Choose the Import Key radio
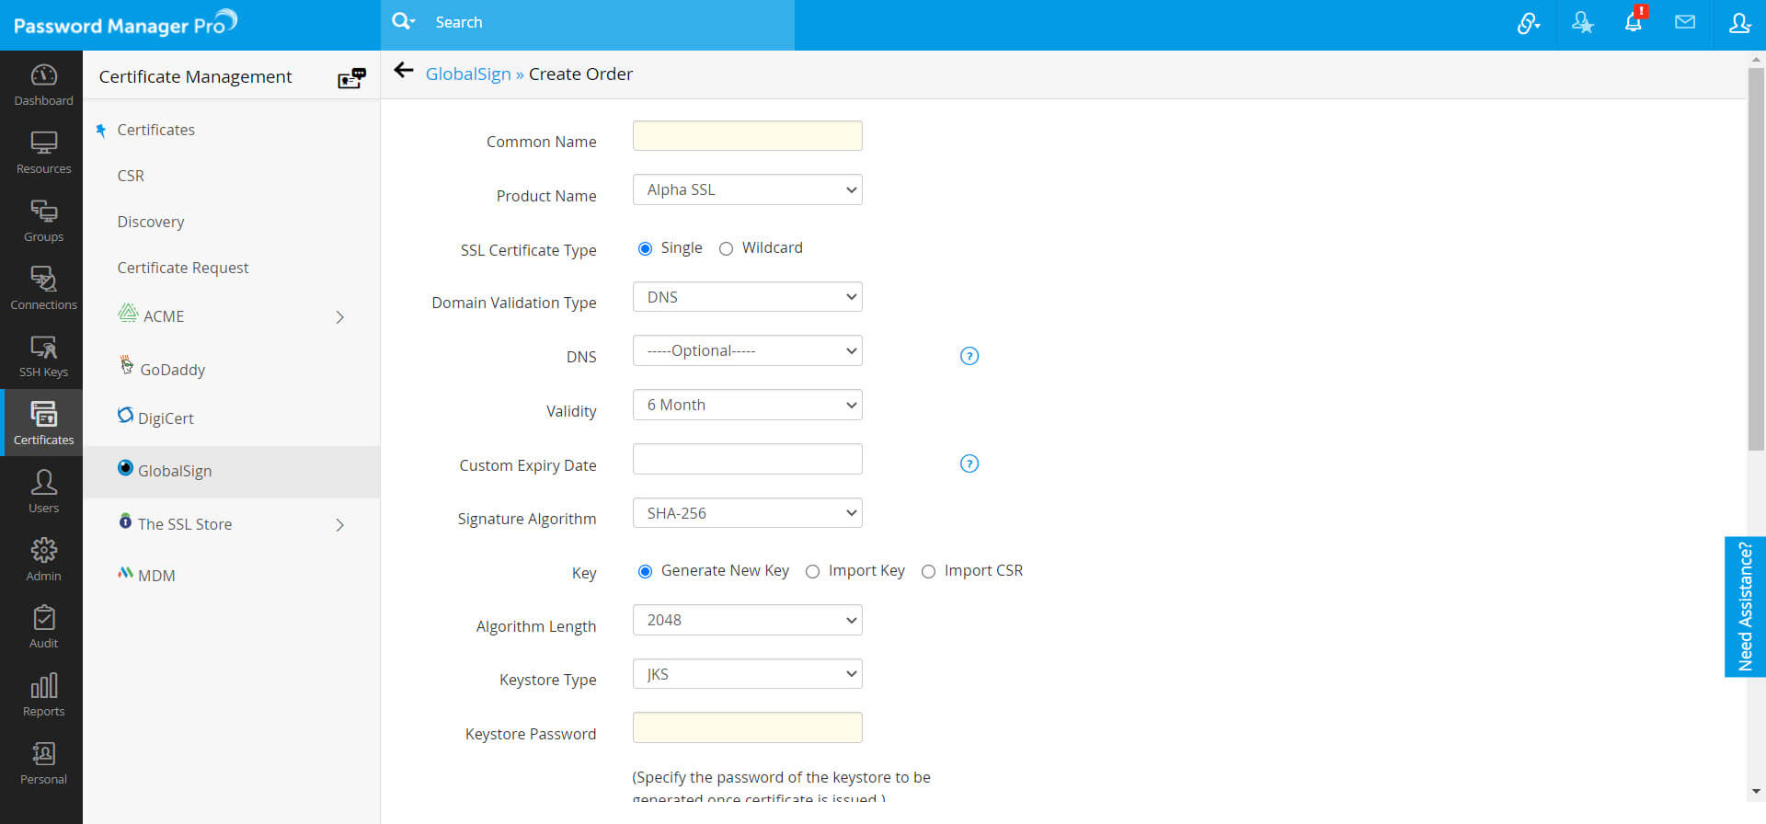Viewport: 1766px width, 824px height. click(812, 571)
